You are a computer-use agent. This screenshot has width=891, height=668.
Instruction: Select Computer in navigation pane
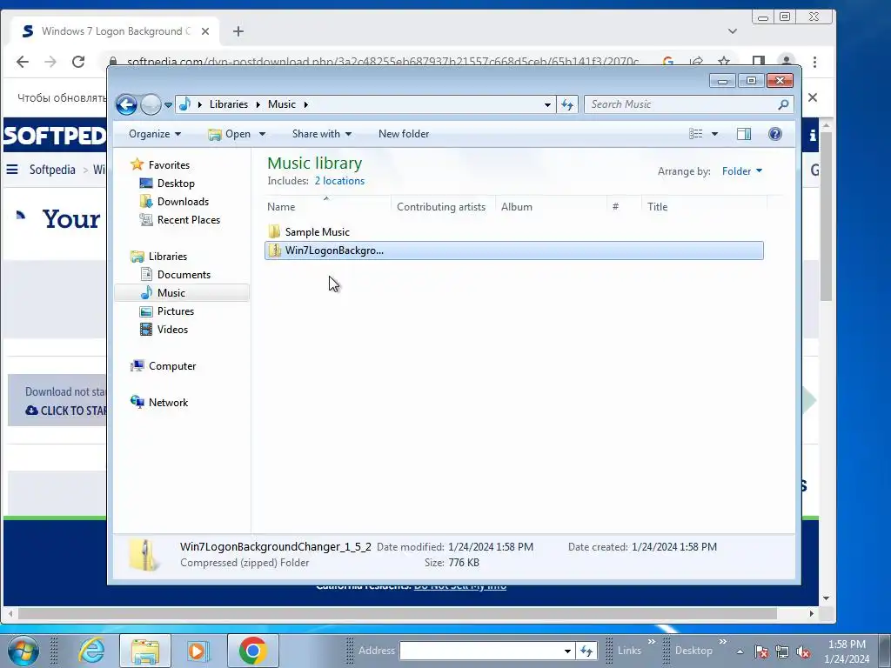tap(172, 366)
